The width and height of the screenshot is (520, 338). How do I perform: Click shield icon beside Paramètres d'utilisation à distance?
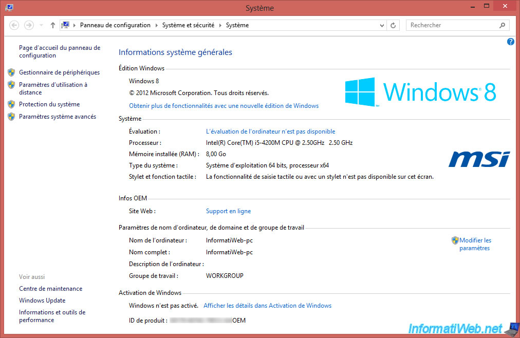(x=11, y=85)
